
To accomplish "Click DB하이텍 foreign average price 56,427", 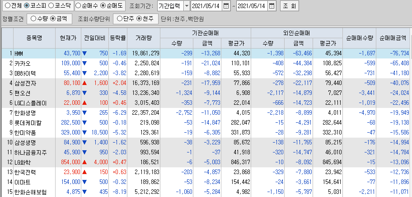I will click(333, 73).
